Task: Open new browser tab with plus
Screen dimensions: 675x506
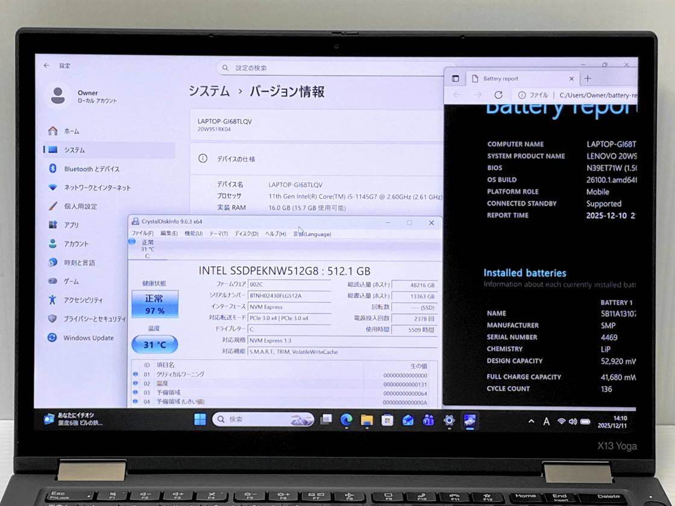Action: tap(588, 78)
